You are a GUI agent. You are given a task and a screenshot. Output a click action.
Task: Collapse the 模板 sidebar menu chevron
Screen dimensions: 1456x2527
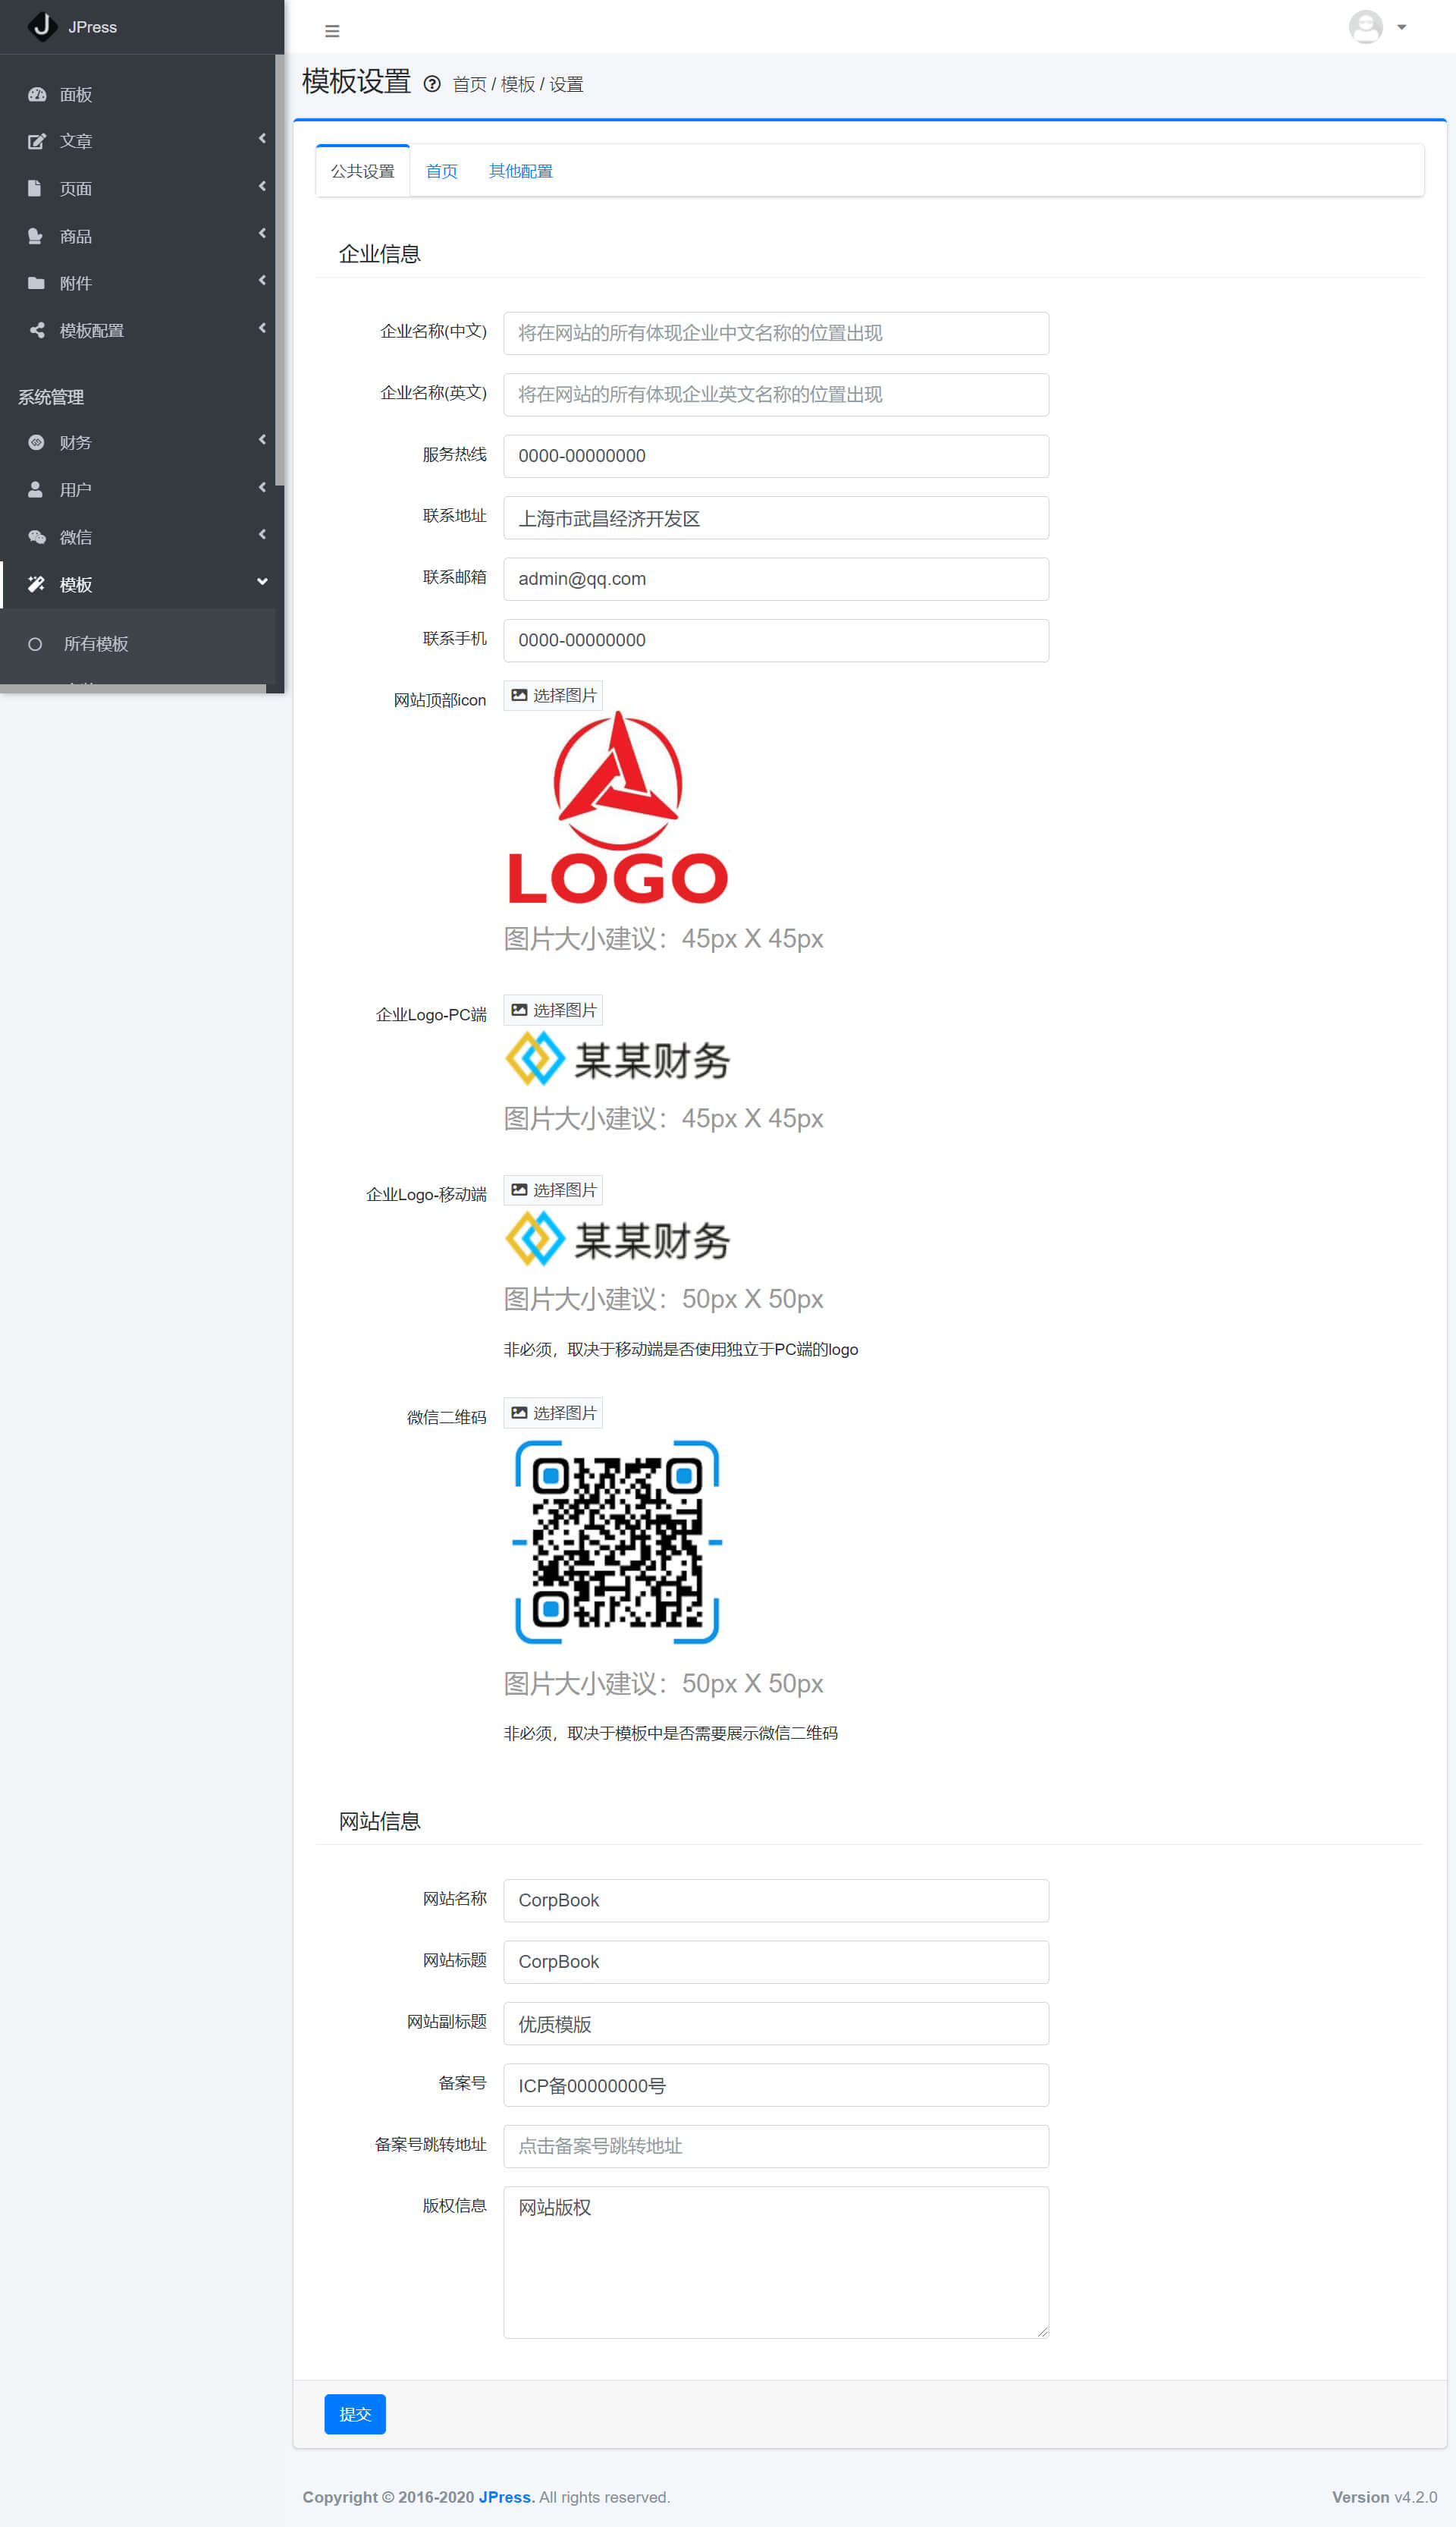(x=262, y=582)
